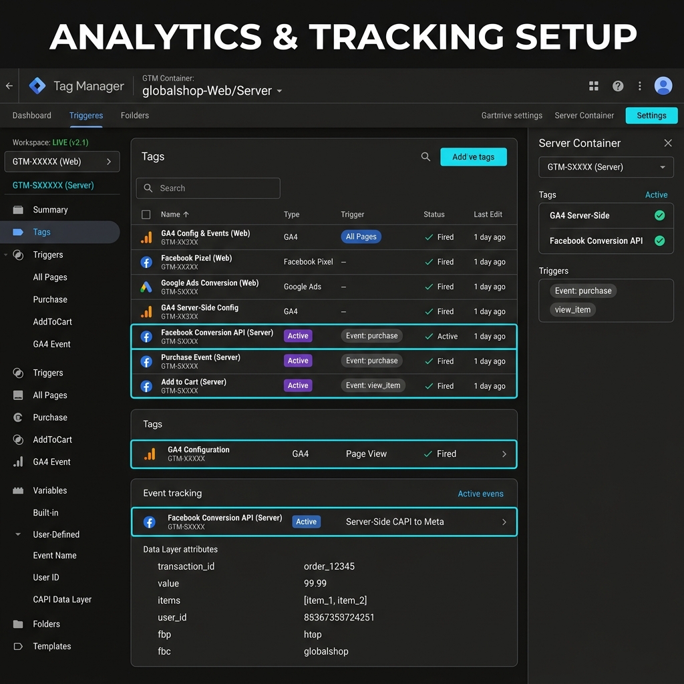Screen dimensions: 684x684
Task: Sort by the Name column header
Action: [x=174, y=214]
